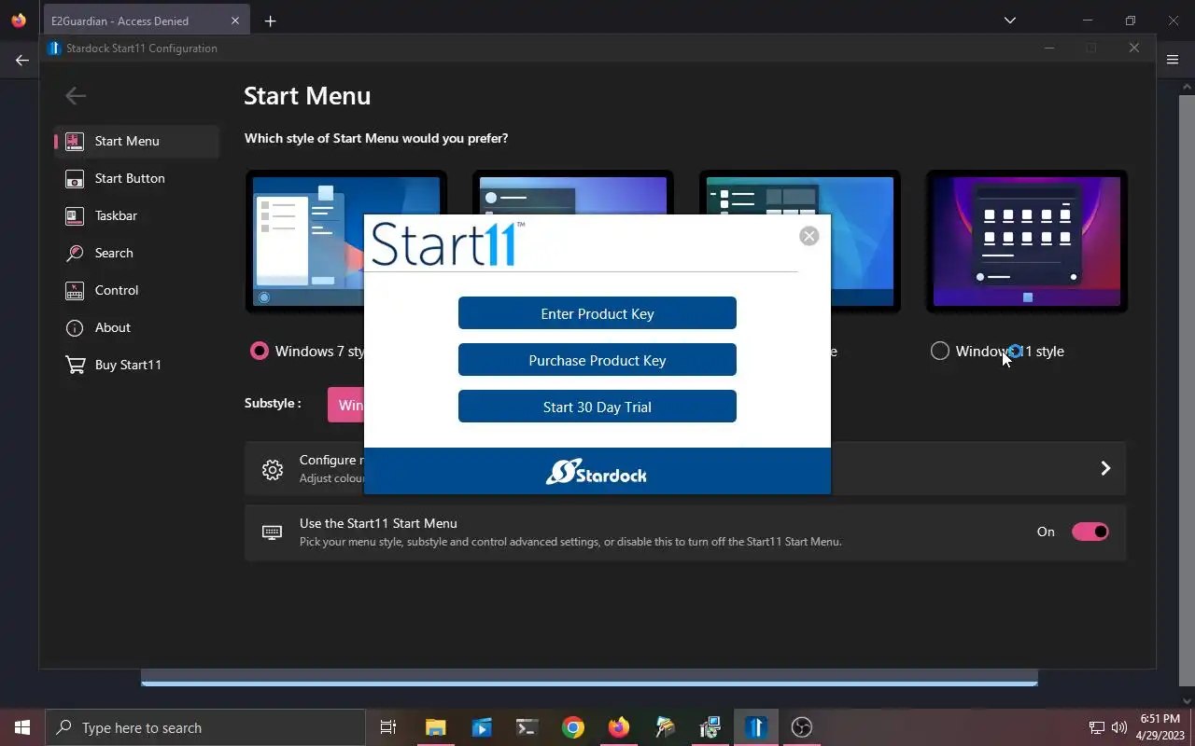
Task: Open the Control sidebar section
Action: (x=136, y=290)
